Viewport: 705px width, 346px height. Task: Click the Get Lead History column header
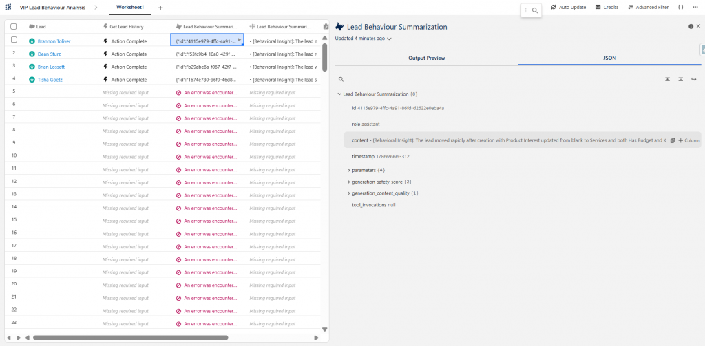[134, 27]
